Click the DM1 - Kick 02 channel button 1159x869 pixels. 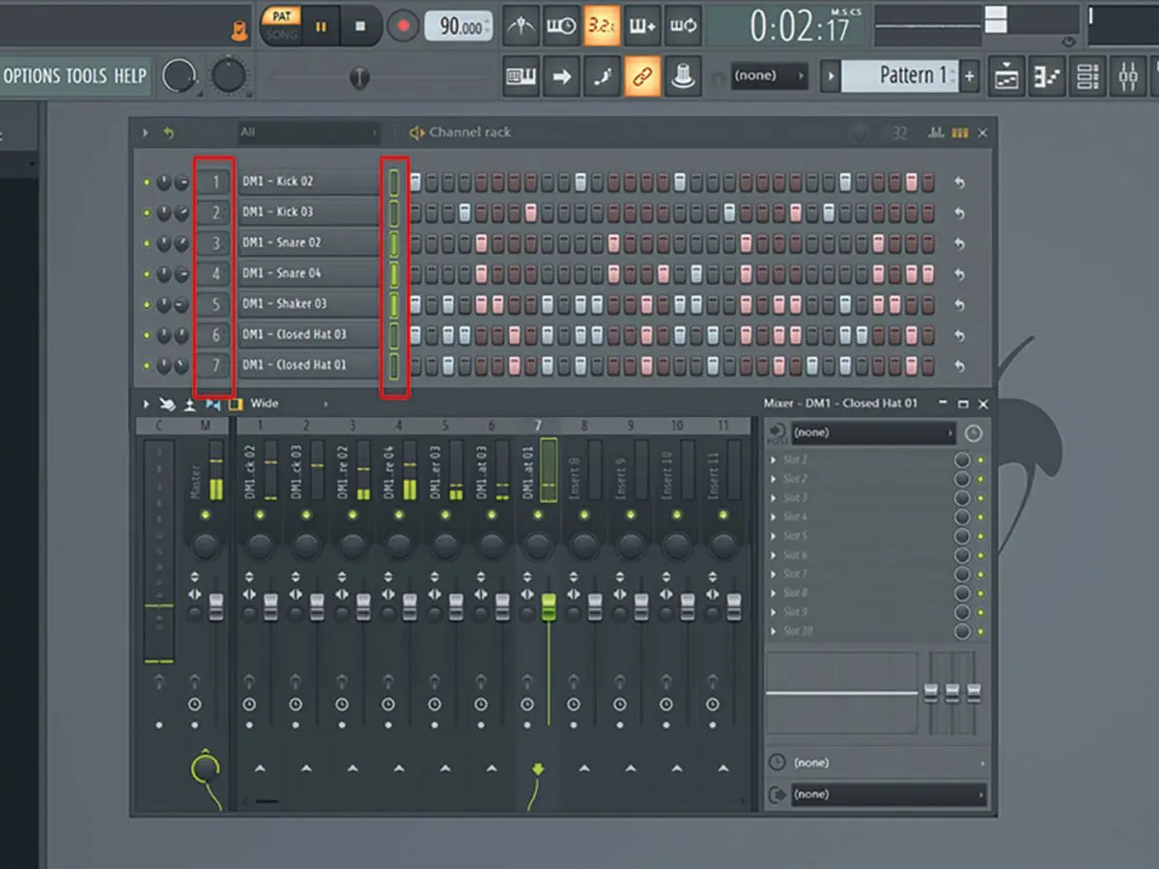[308, 182]
